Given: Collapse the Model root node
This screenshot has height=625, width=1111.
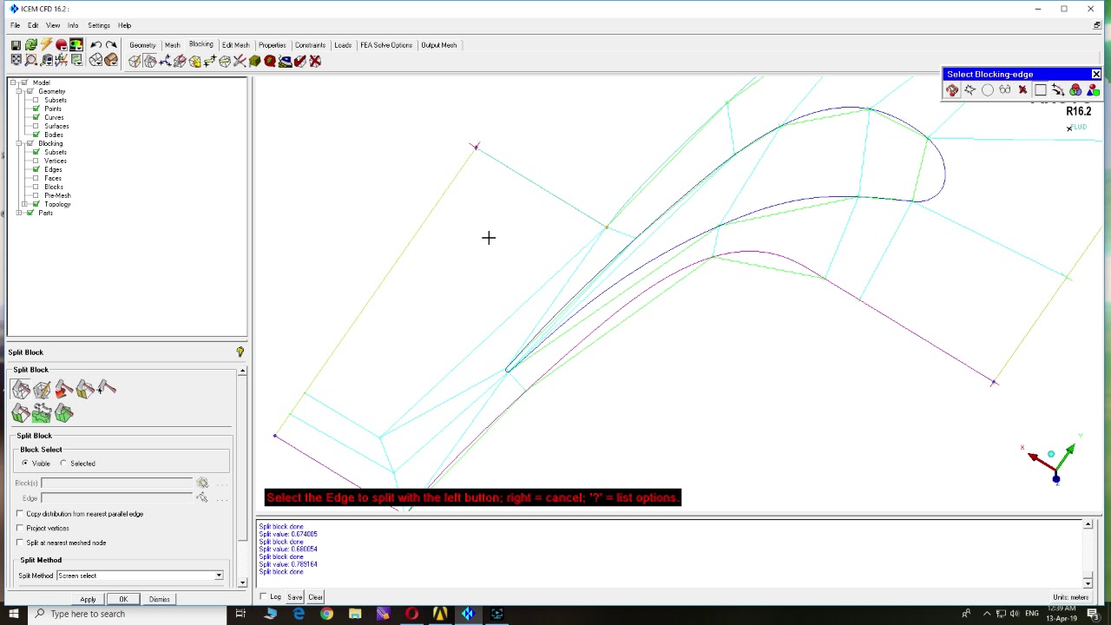Looking at the screenshot, I should pos(14,82).
